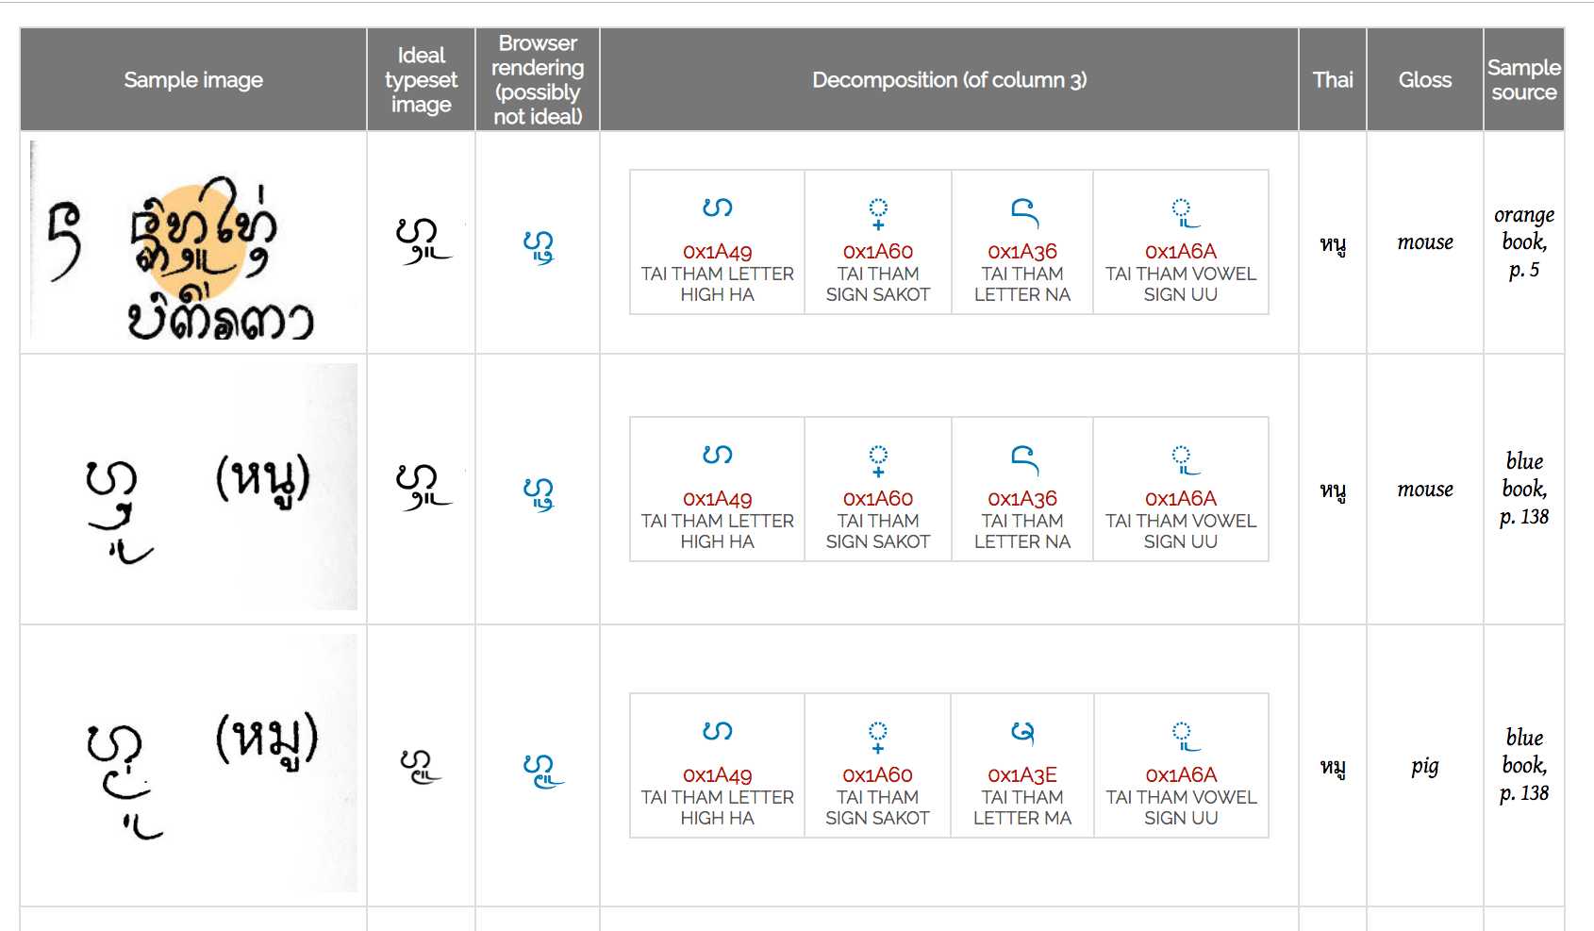The width and height of the screenshot is (1594, 931).
Task: Click the 'Sample source' column header
Action: [x=1523, y=80]
